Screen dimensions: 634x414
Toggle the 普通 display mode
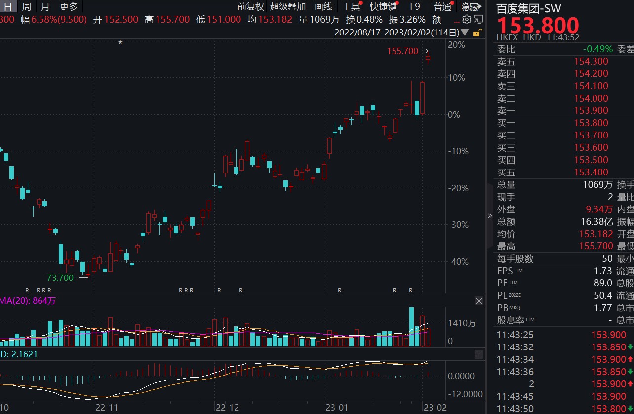coord(442,7)
